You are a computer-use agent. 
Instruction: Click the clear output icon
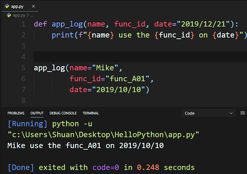pyautogui.click(x=243, y=113)
